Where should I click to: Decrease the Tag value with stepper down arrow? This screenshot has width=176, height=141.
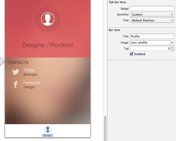tap(173, 50)
